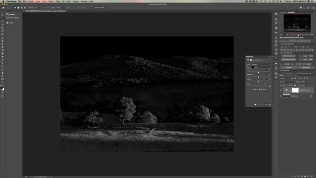
Task: Open the layer Kind filter dropdown
Action: click(285, 78)
